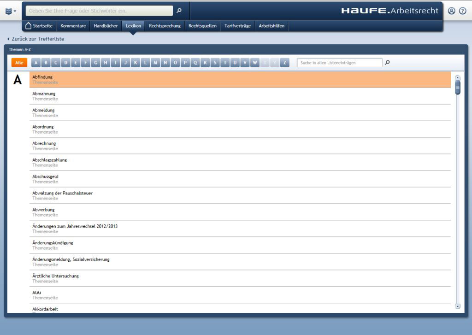472x335 pixels.
Task: Filter list by letter U
Action: pyautogui.click(x=235, y=63)
